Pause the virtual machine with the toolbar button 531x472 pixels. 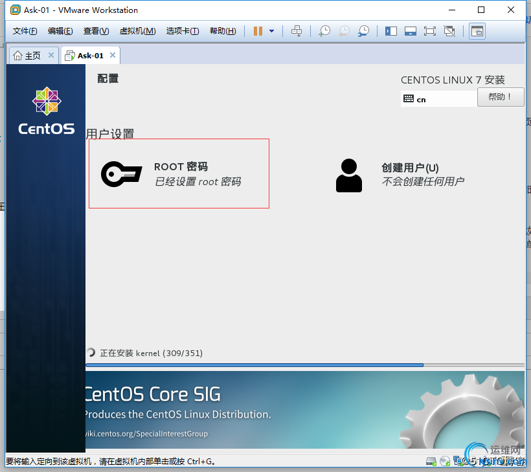coord(258,31)
